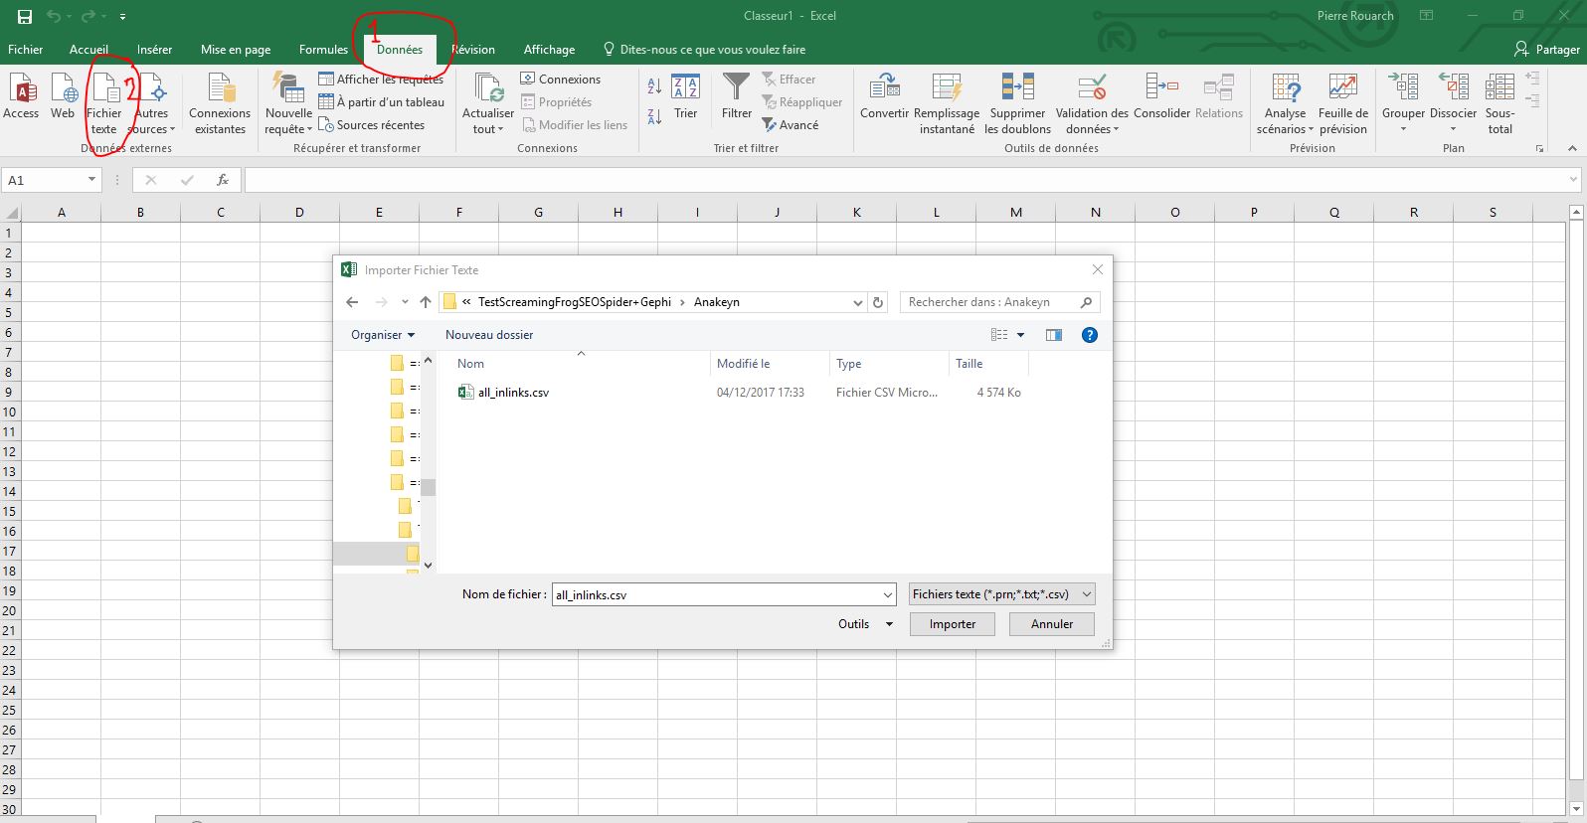Click the Dites-nous search box
The image size is (1587, 823).
(x=705, y=50)
